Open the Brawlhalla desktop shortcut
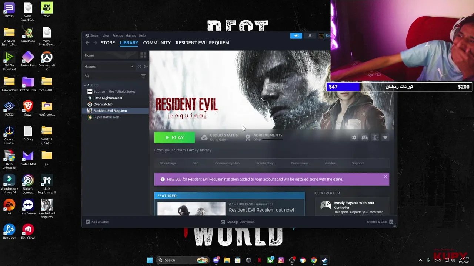The height and width of the screenshot is (266, 474). [28, 35]
